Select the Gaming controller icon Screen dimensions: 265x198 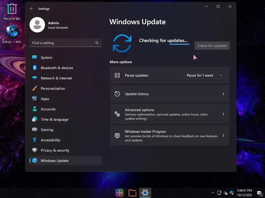[x=35, y=129]
